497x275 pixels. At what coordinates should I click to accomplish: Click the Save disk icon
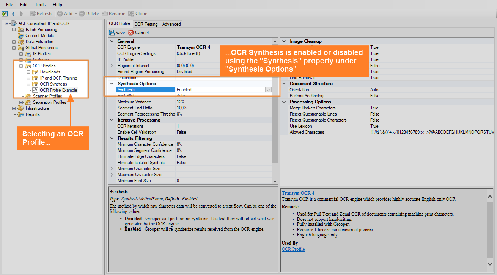coord(112,33)
